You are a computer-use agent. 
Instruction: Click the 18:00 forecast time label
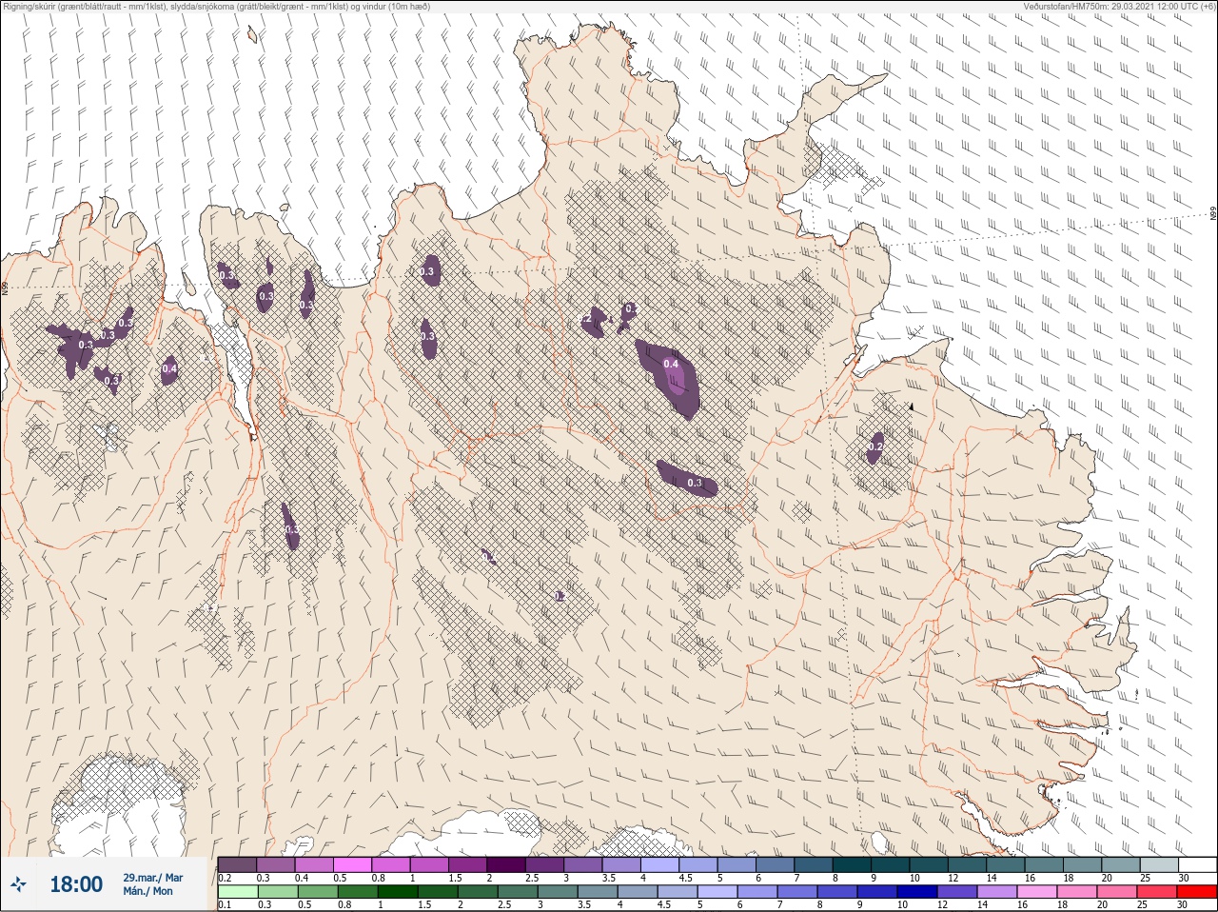pos(76,884)
